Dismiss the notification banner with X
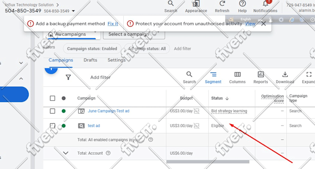This screenshot has width=315, height=169. tap(264, 24)
